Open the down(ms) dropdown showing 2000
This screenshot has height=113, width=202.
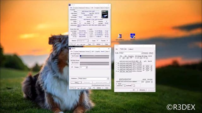(150, 82)
